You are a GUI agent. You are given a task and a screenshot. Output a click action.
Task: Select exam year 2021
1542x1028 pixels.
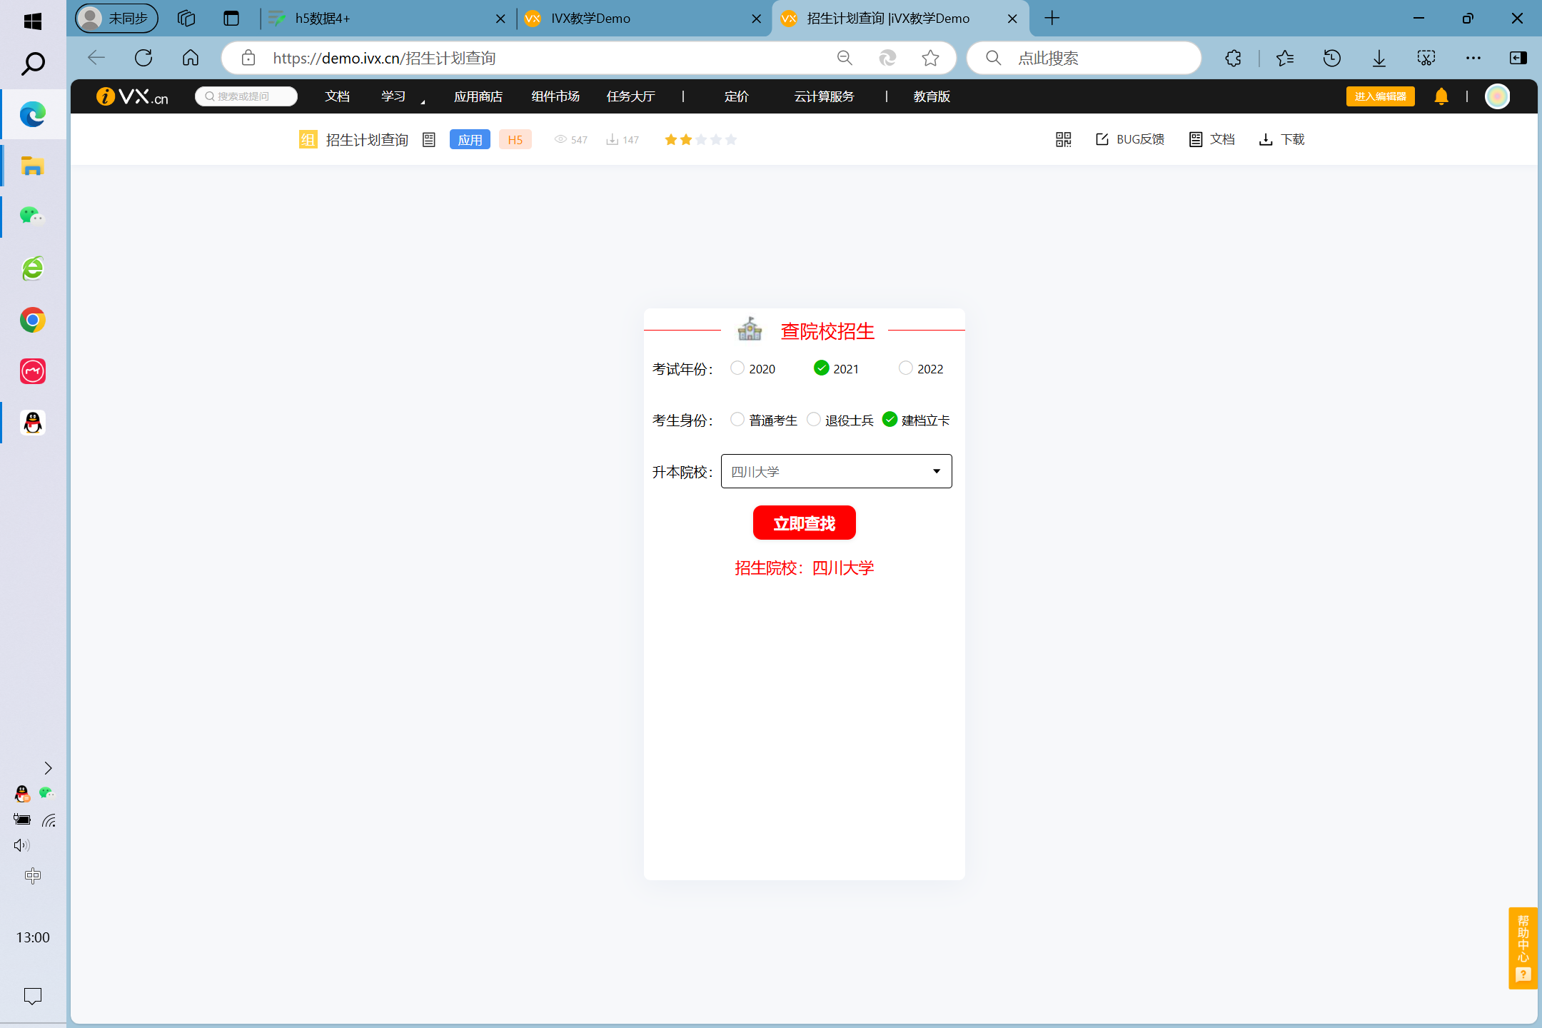coord(821,368)
